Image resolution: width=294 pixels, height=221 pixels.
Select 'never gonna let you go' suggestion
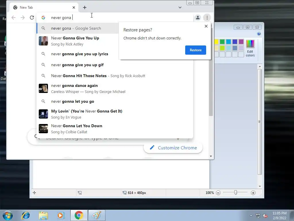[x=115, y=101]
